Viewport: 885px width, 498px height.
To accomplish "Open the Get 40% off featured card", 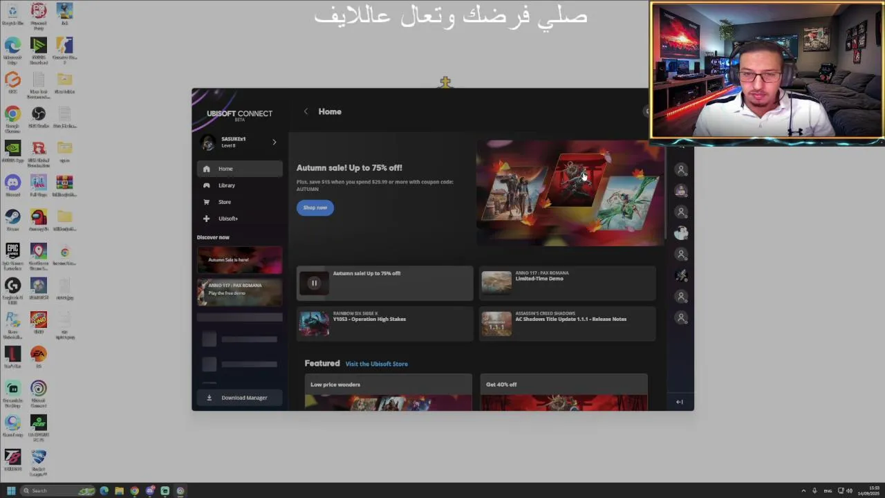I will click(564, 392).
